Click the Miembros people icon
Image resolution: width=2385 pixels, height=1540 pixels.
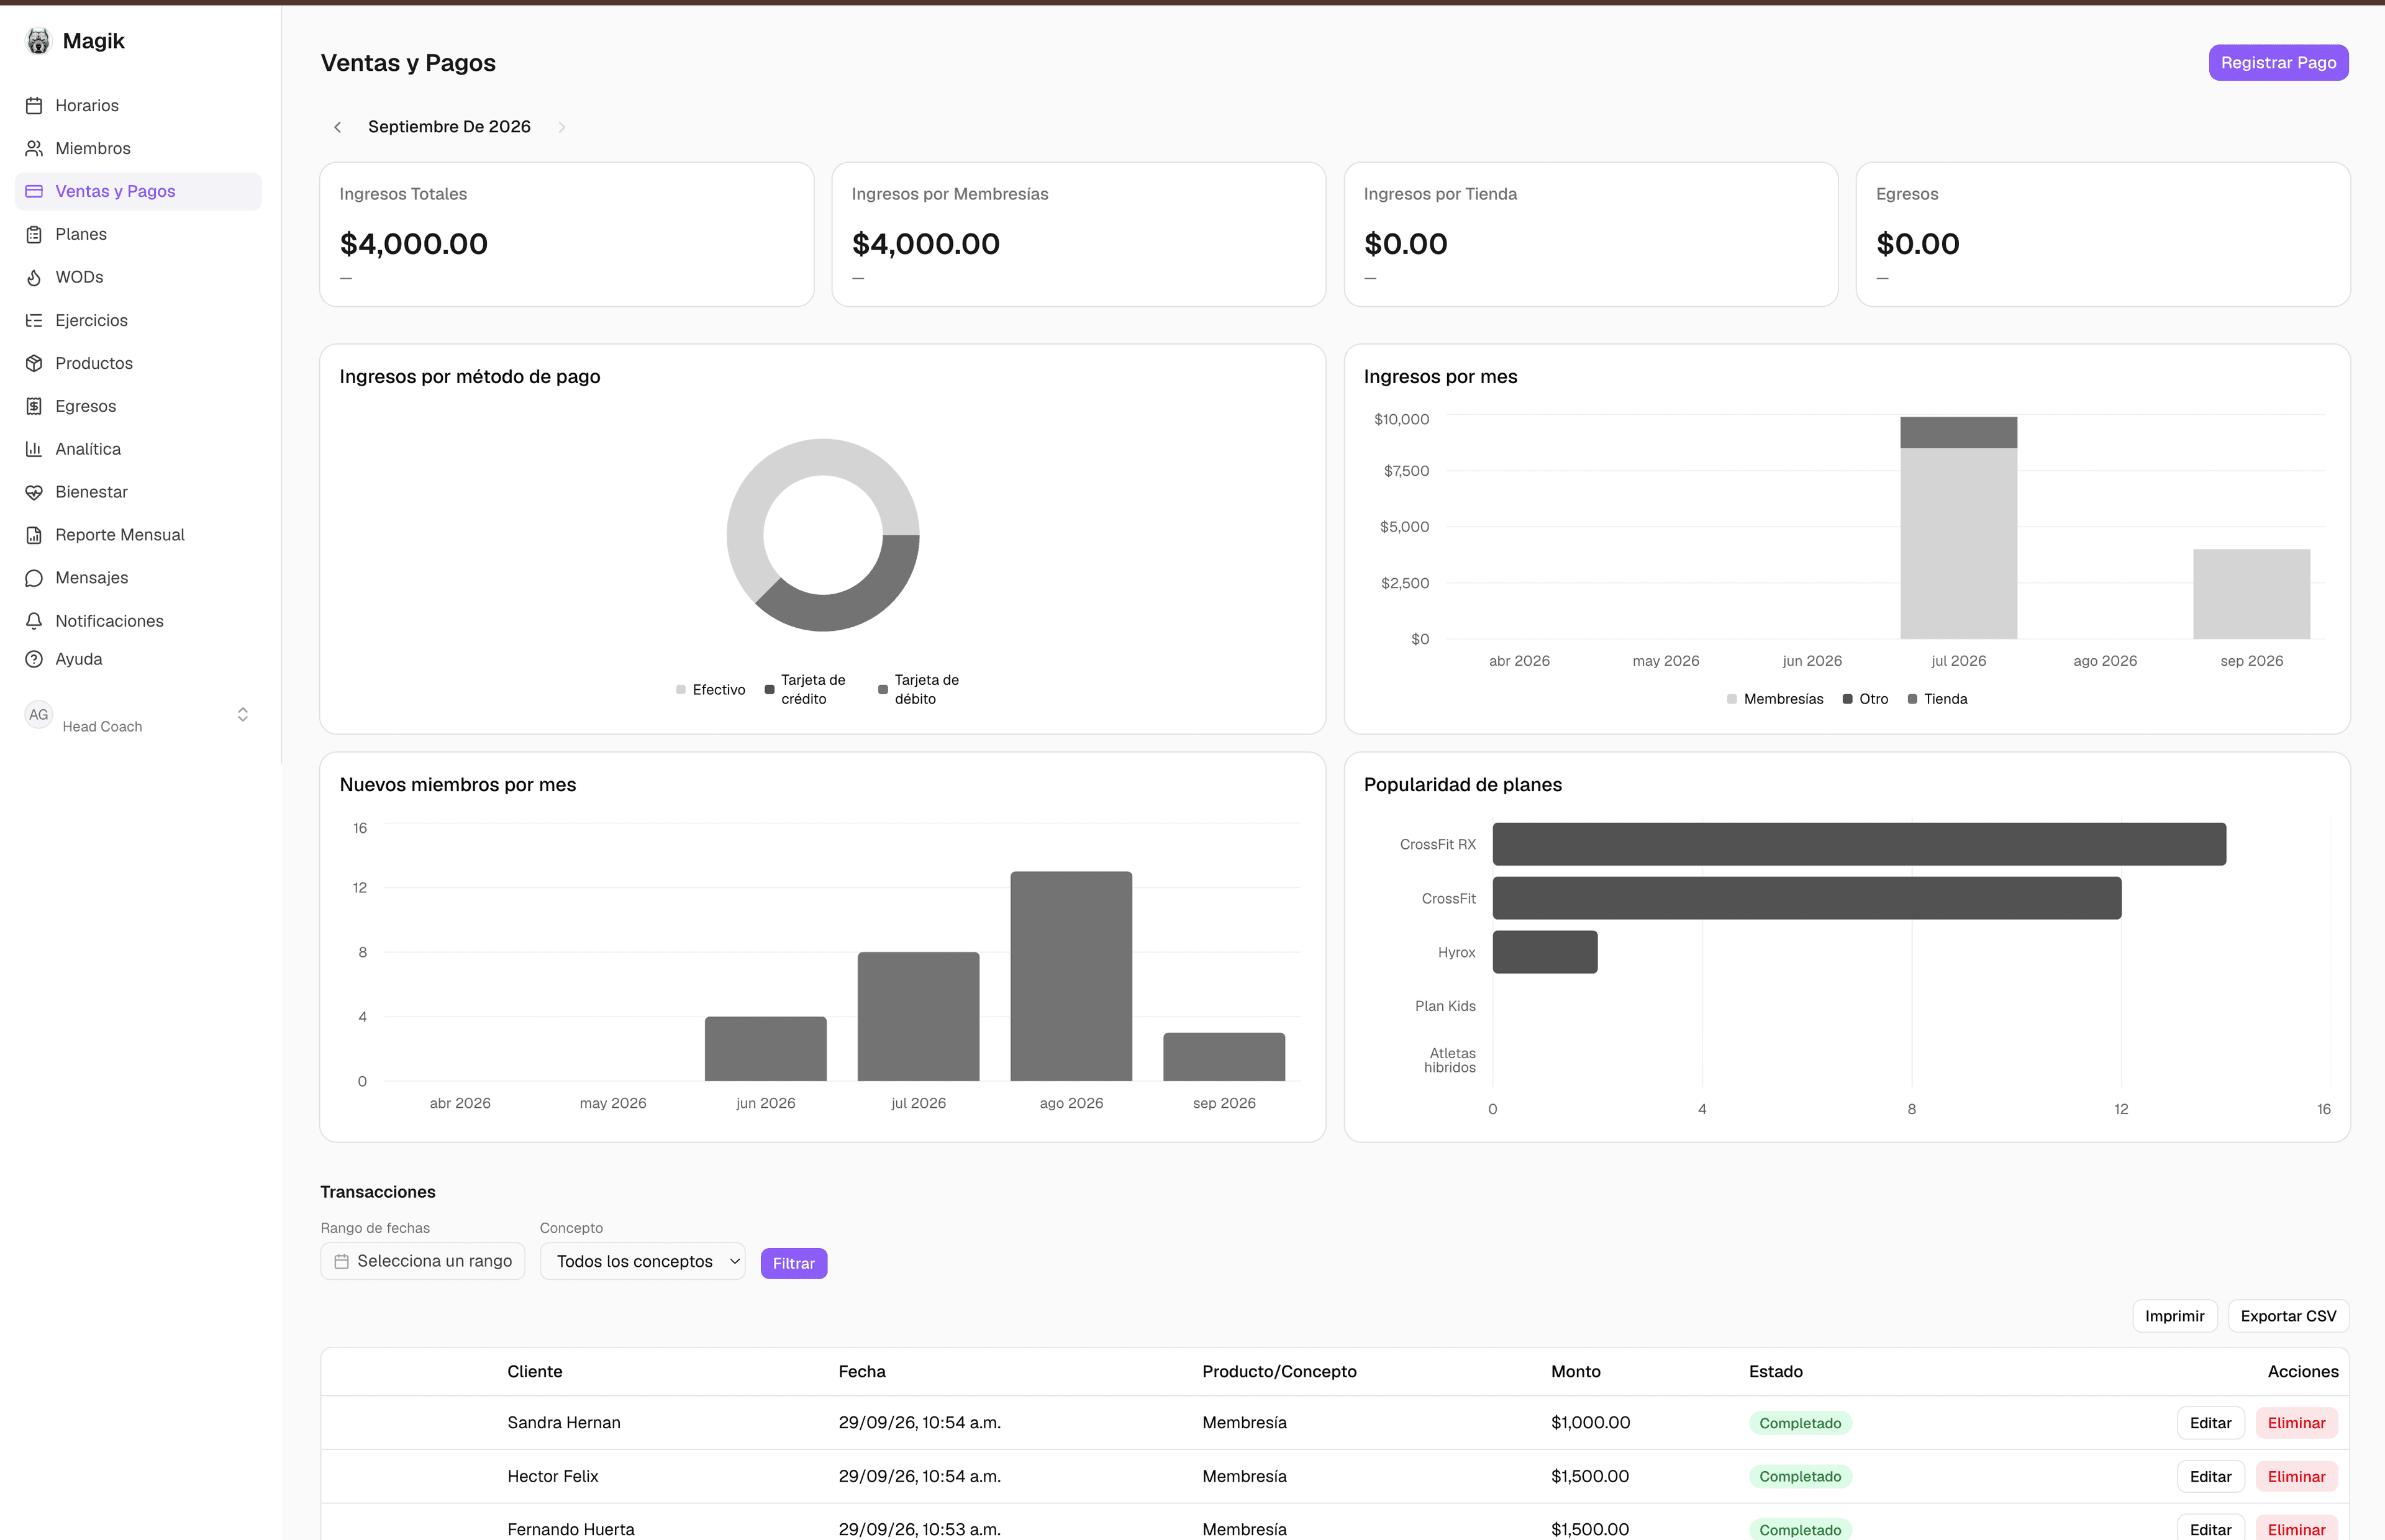34,148
